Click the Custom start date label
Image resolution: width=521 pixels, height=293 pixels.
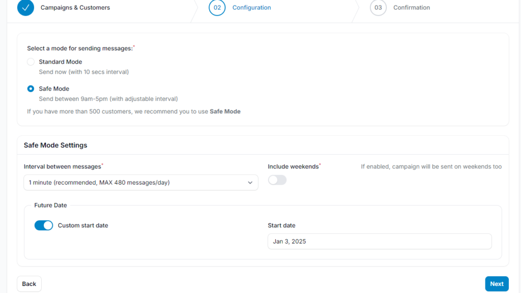click(x=83, y=225)
